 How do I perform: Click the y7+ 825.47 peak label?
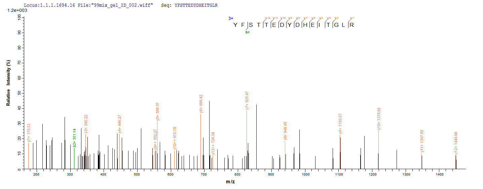point(247,101)
